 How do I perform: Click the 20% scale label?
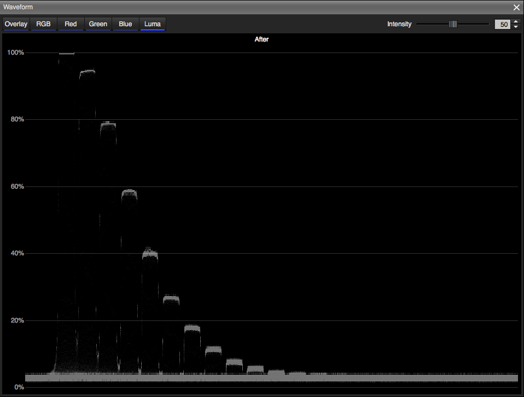click(x=16, y=320)
